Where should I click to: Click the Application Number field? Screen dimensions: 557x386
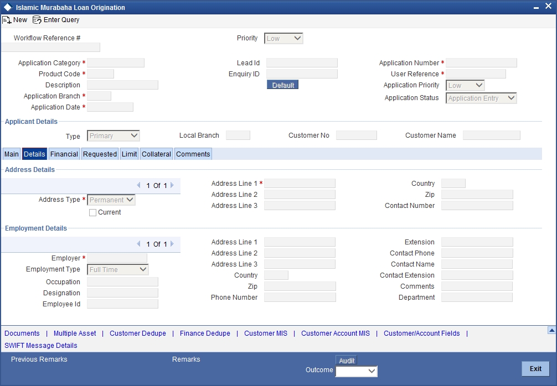pyautogui.click(x=481, y=63)
